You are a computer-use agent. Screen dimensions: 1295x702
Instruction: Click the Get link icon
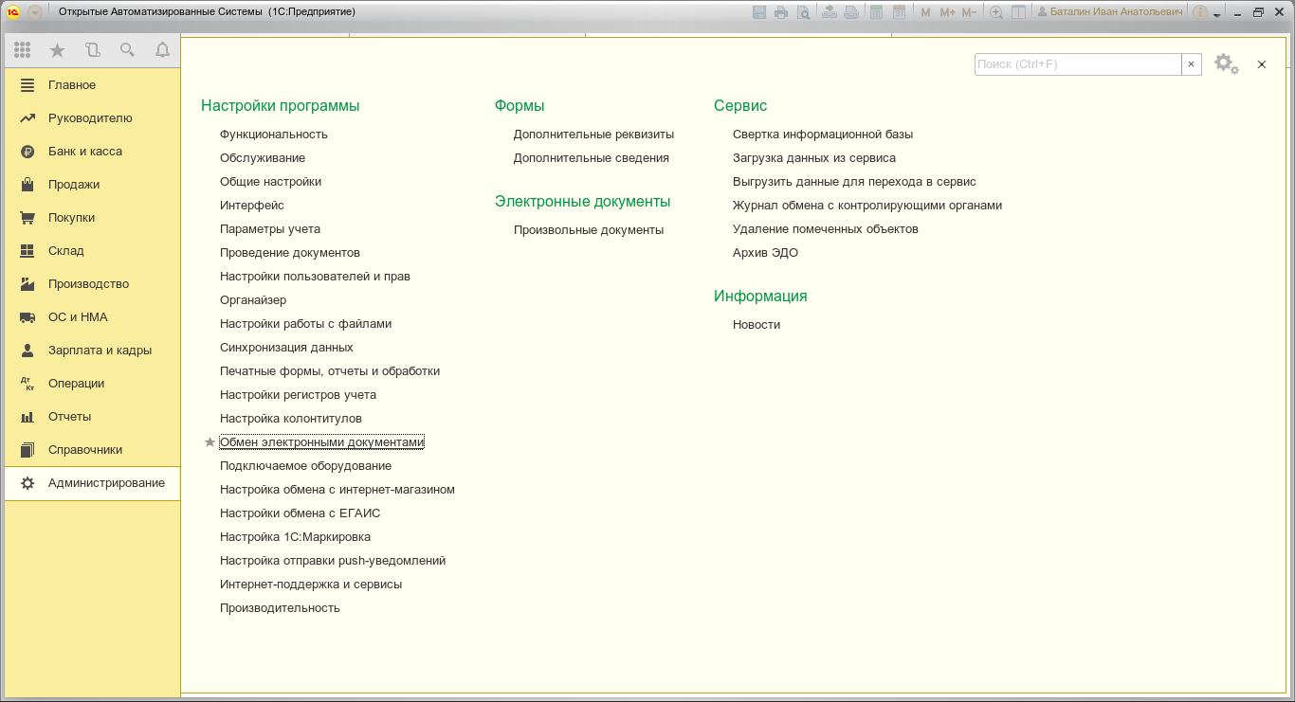point(830,12)
